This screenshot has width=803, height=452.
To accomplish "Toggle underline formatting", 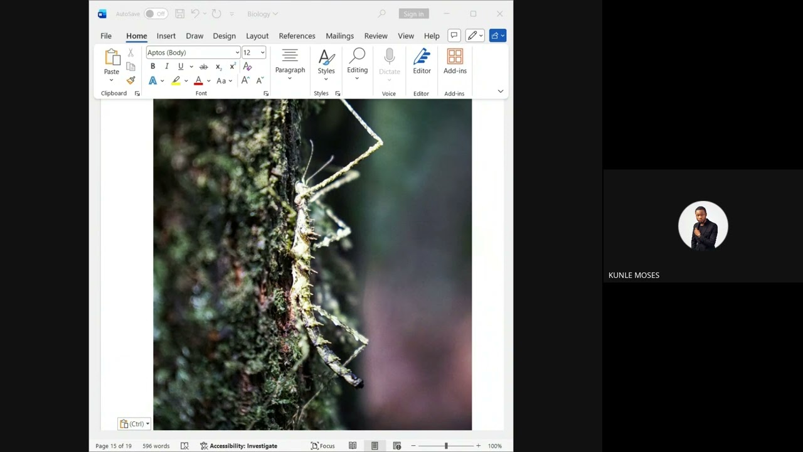I will click(x=181, y=67).
